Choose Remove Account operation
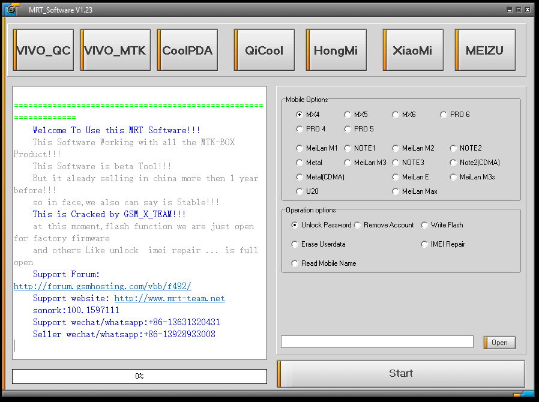This screenshot has width=539, height=402. pyautogui.click(x=384, y=225)
